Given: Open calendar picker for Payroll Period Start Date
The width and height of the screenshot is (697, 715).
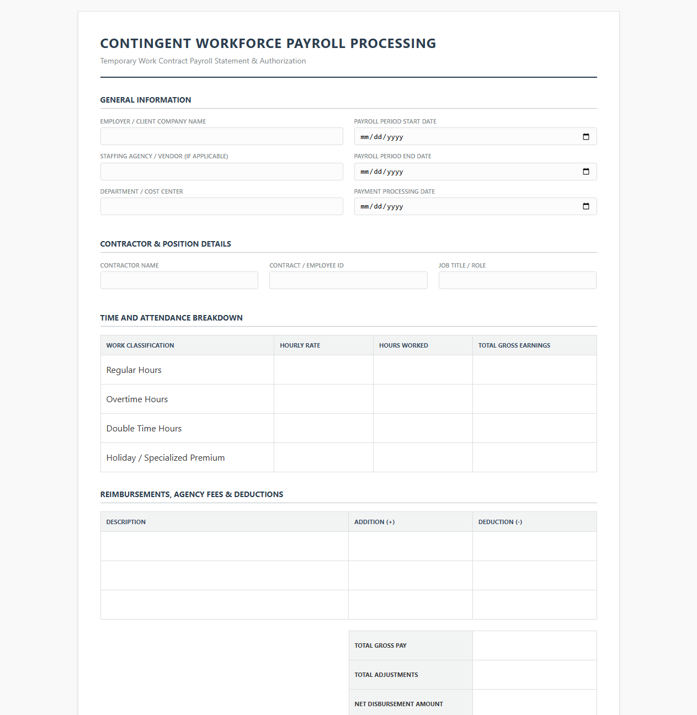Looking at the screenshot, I should [x=586, y=137].
